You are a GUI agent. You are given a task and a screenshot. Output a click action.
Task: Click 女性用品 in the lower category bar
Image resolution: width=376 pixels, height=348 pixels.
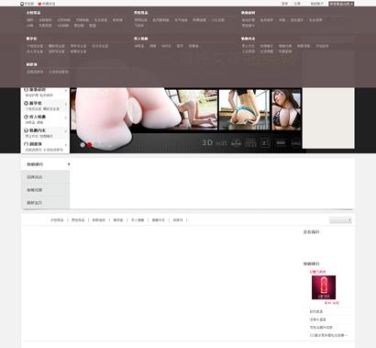(x=57, y=220)
